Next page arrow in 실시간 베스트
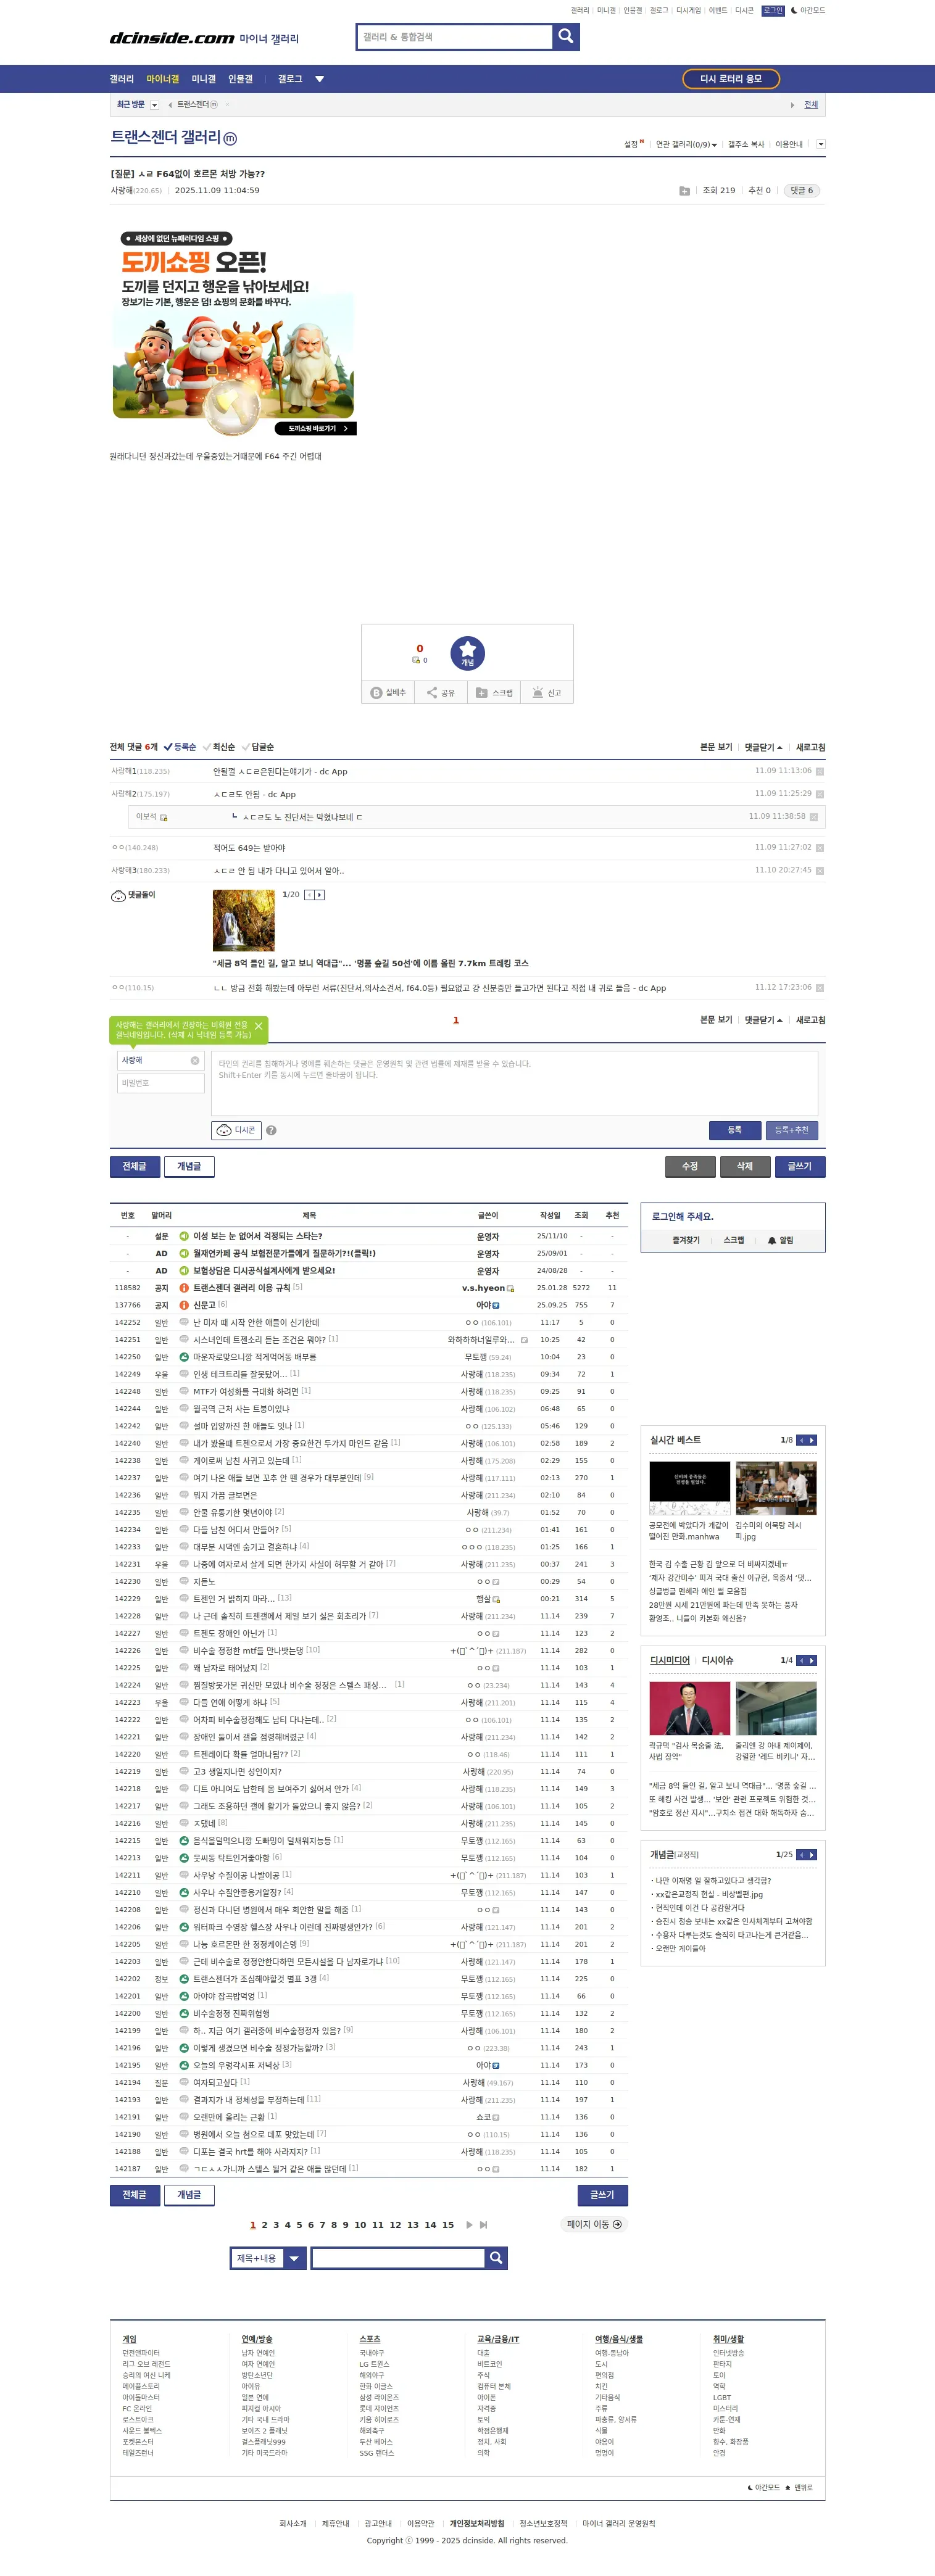935x2576 pixels. coord(812,1440)
